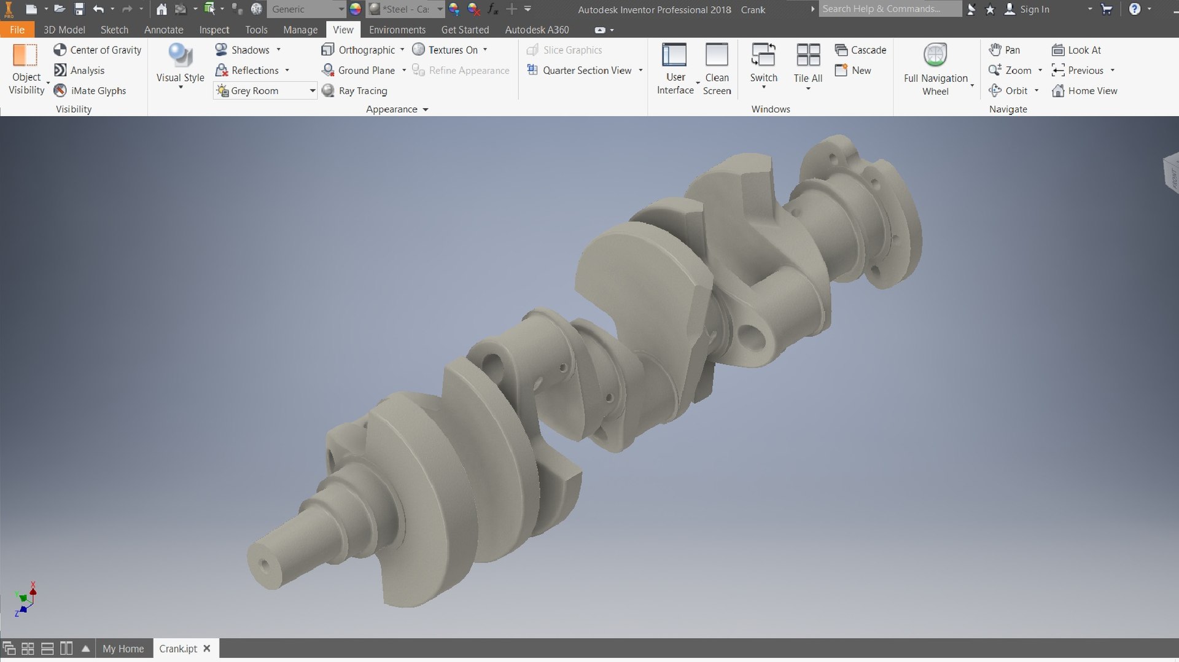Image resolution: width=1179 pixels, height=662 pixels.
Task: Click the Home icon in quick access toolbar
Action: tap(161, 9)
